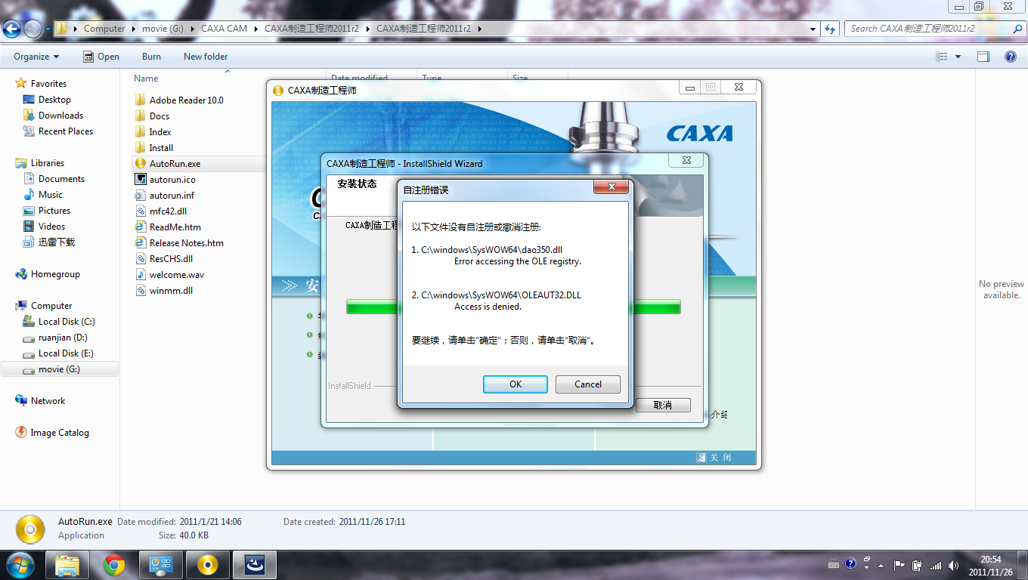The image size is (1028, 580).
Task: Open the recent pages dropdown arrow
Action: click(x=48, y=29)
